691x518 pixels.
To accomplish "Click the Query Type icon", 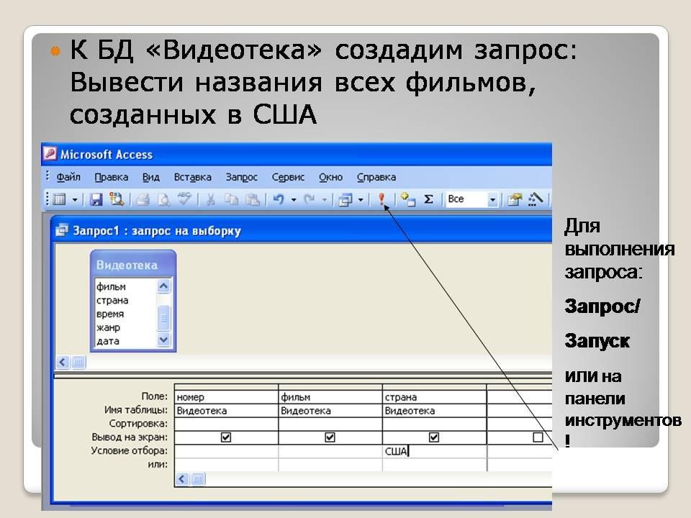I will point(346,199).
